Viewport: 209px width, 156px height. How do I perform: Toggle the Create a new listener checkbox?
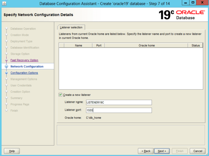pos(60,95)
